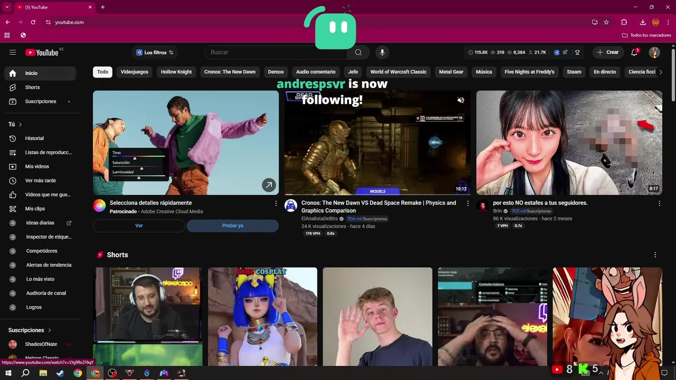Open the YouTube guide hamburger menu
This screenshot has width=676, height=380.
click(x=13, y=52)
